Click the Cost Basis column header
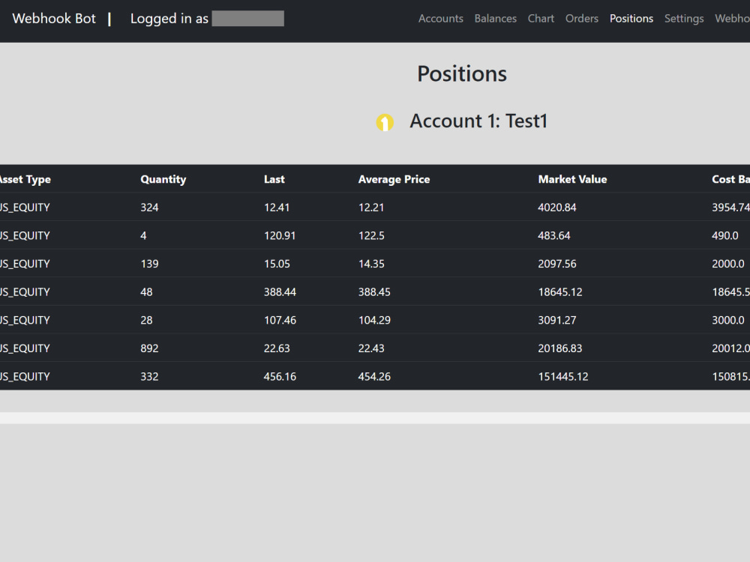 click(x=729, y=179)
